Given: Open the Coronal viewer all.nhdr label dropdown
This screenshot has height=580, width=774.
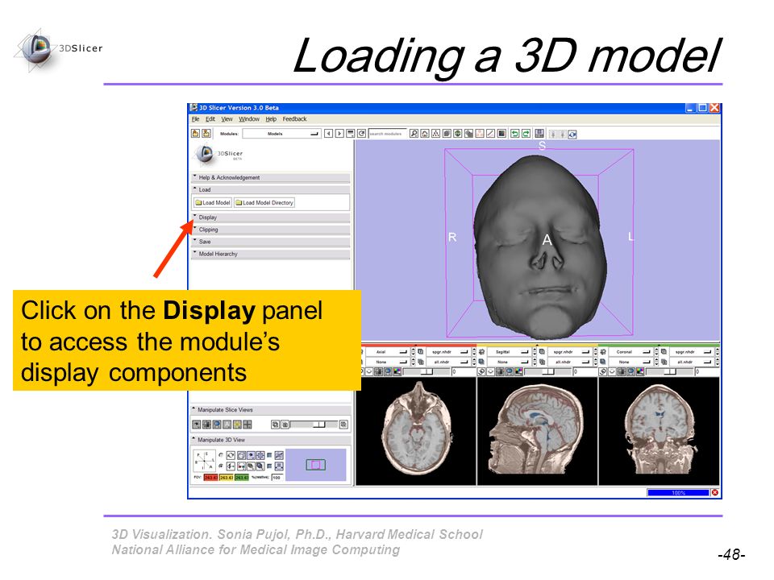Looking at the screenshot, I should tap(691, 362).
